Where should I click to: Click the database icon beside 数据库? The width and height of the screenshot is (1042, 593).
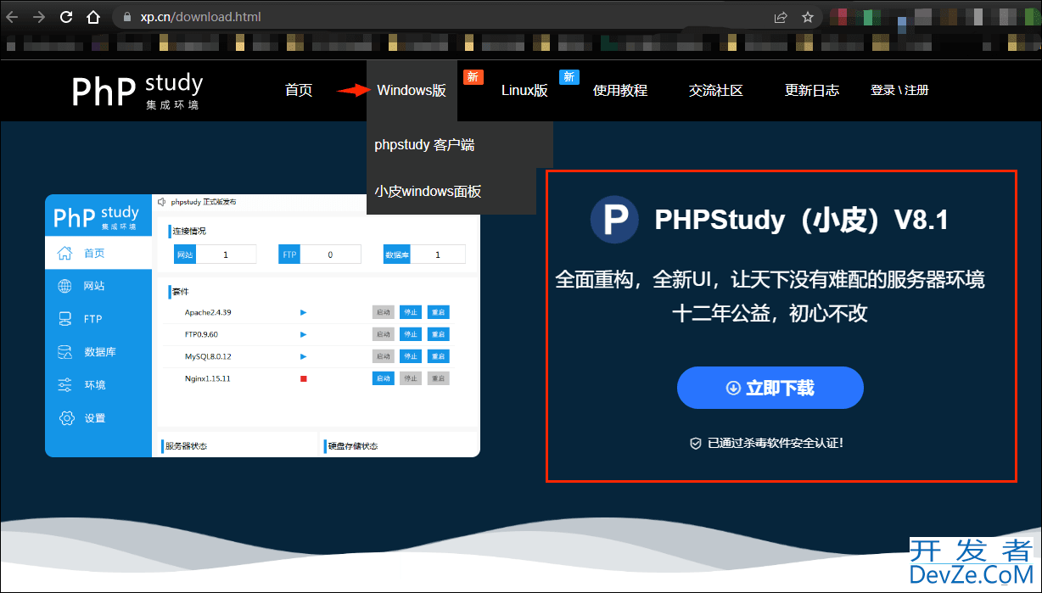64,352
